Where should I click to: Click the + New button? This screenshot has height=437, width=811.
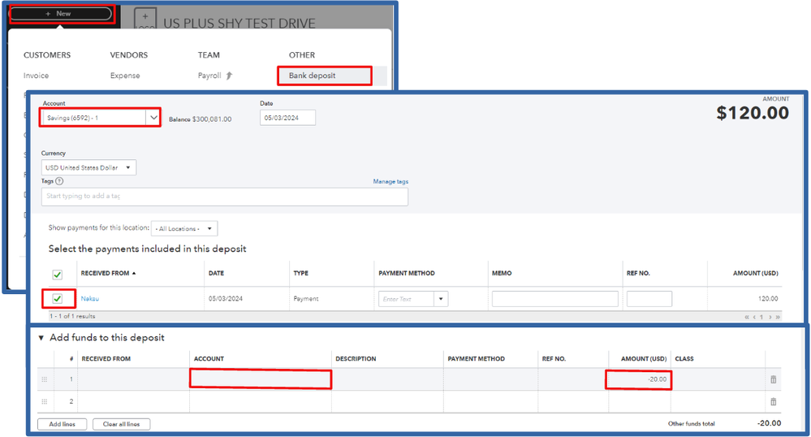click(x=61, y=14)
